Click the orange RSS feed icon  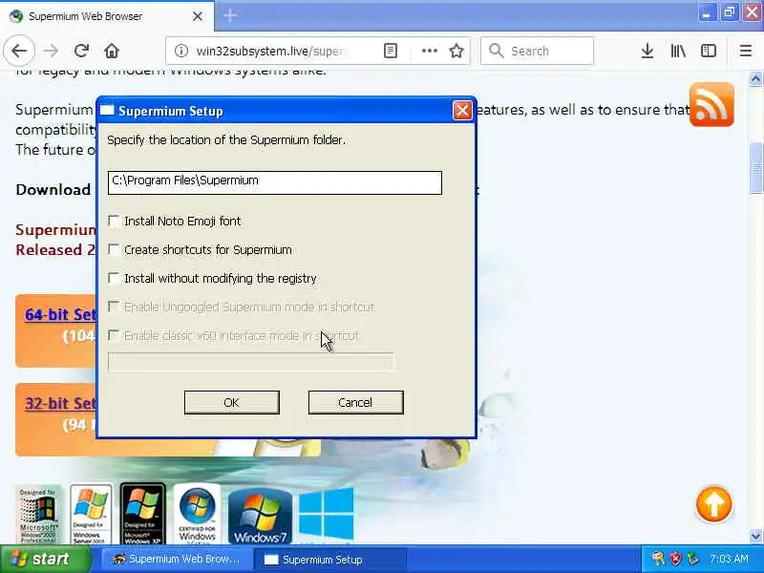(711, 104)
